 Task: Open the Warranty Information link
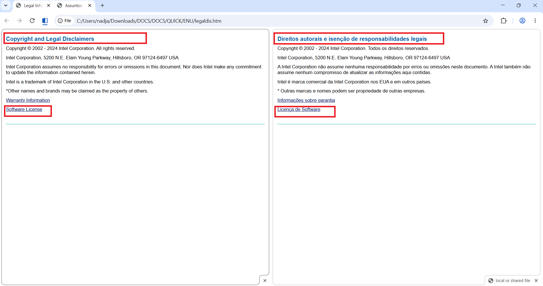pos(28,100)
